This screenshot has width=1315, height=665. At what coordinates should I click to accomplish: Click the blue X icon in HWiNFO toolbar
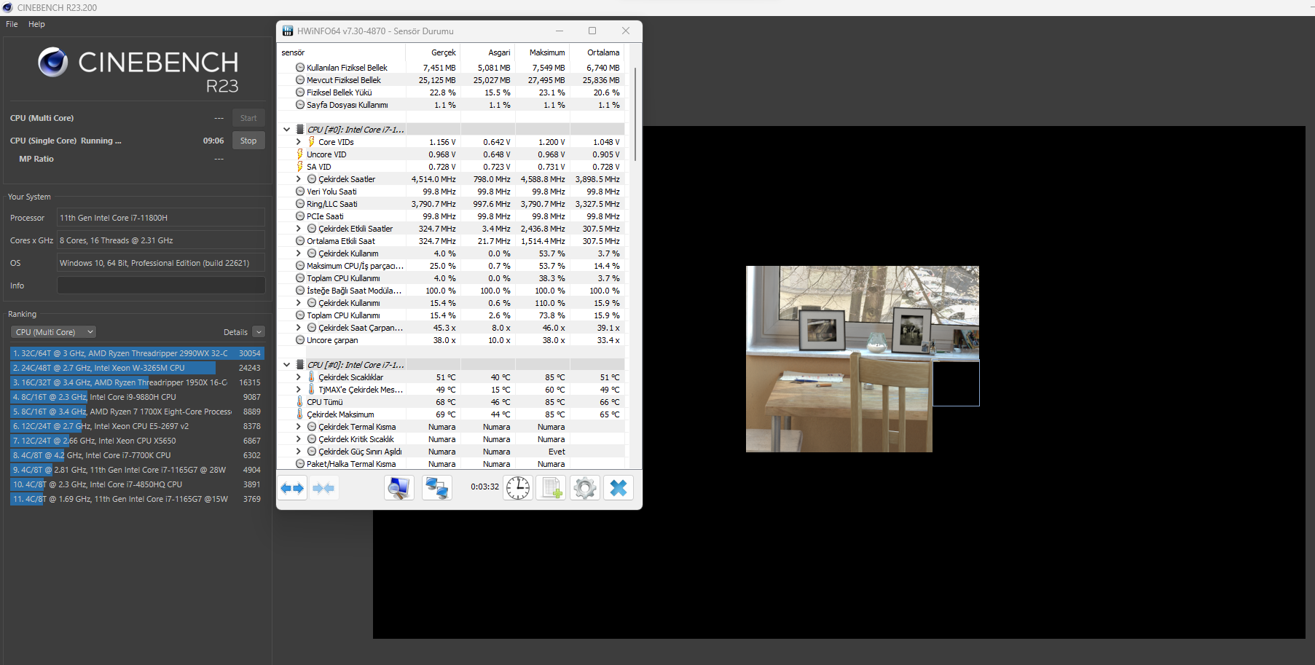(619, 488)
